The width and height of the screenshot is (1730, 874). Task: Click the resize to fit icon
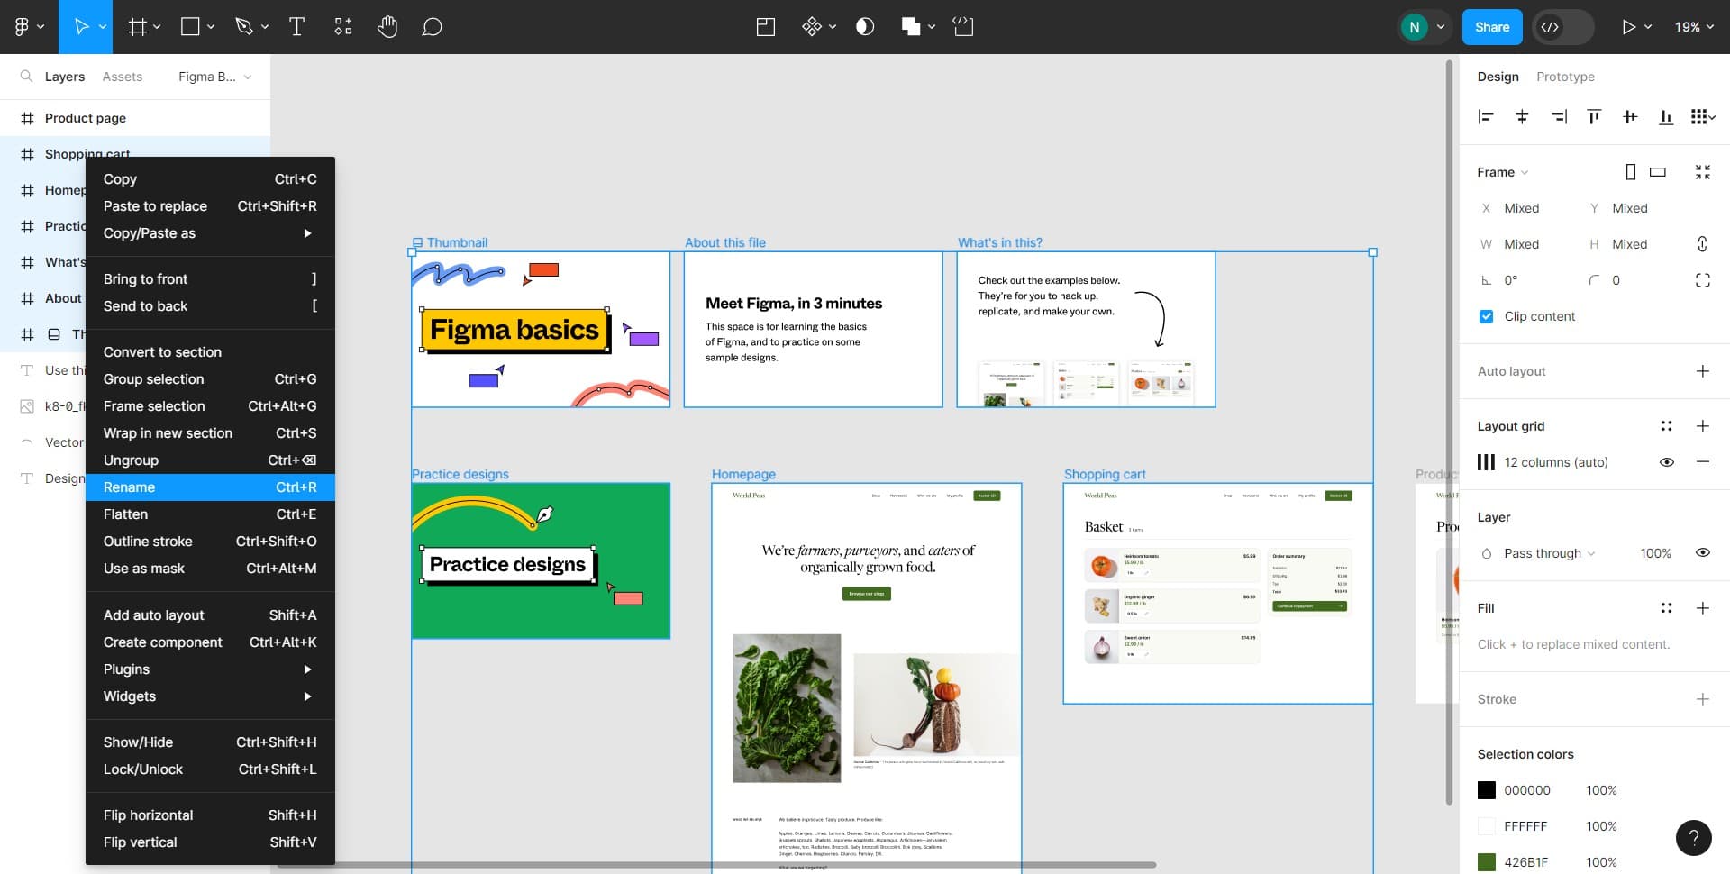tap(1702, 172)
